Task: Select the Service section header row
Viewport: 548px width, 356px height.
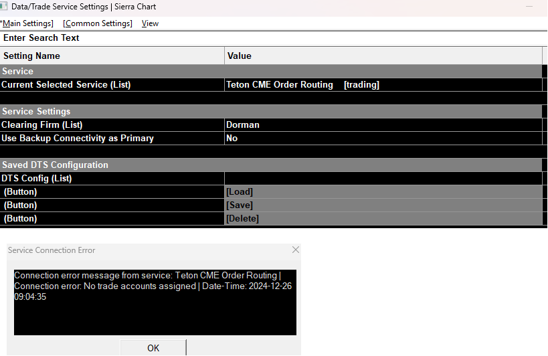Action: [x=271, y=71]
